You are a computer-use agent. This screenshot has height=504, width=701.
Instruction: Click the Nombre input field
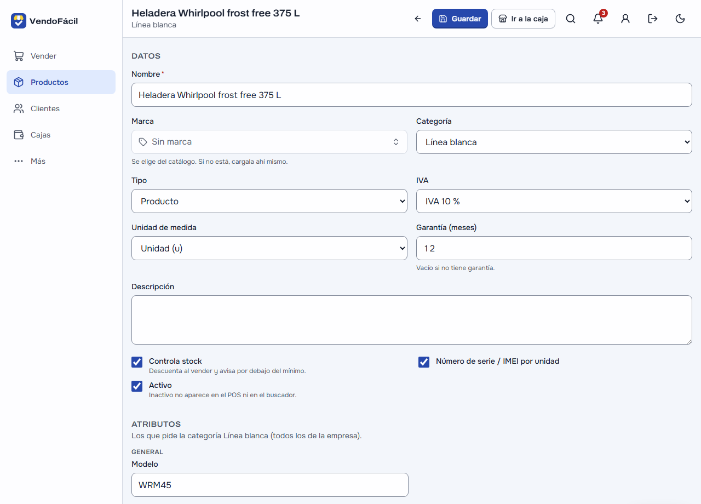click(x=412, y=95)
